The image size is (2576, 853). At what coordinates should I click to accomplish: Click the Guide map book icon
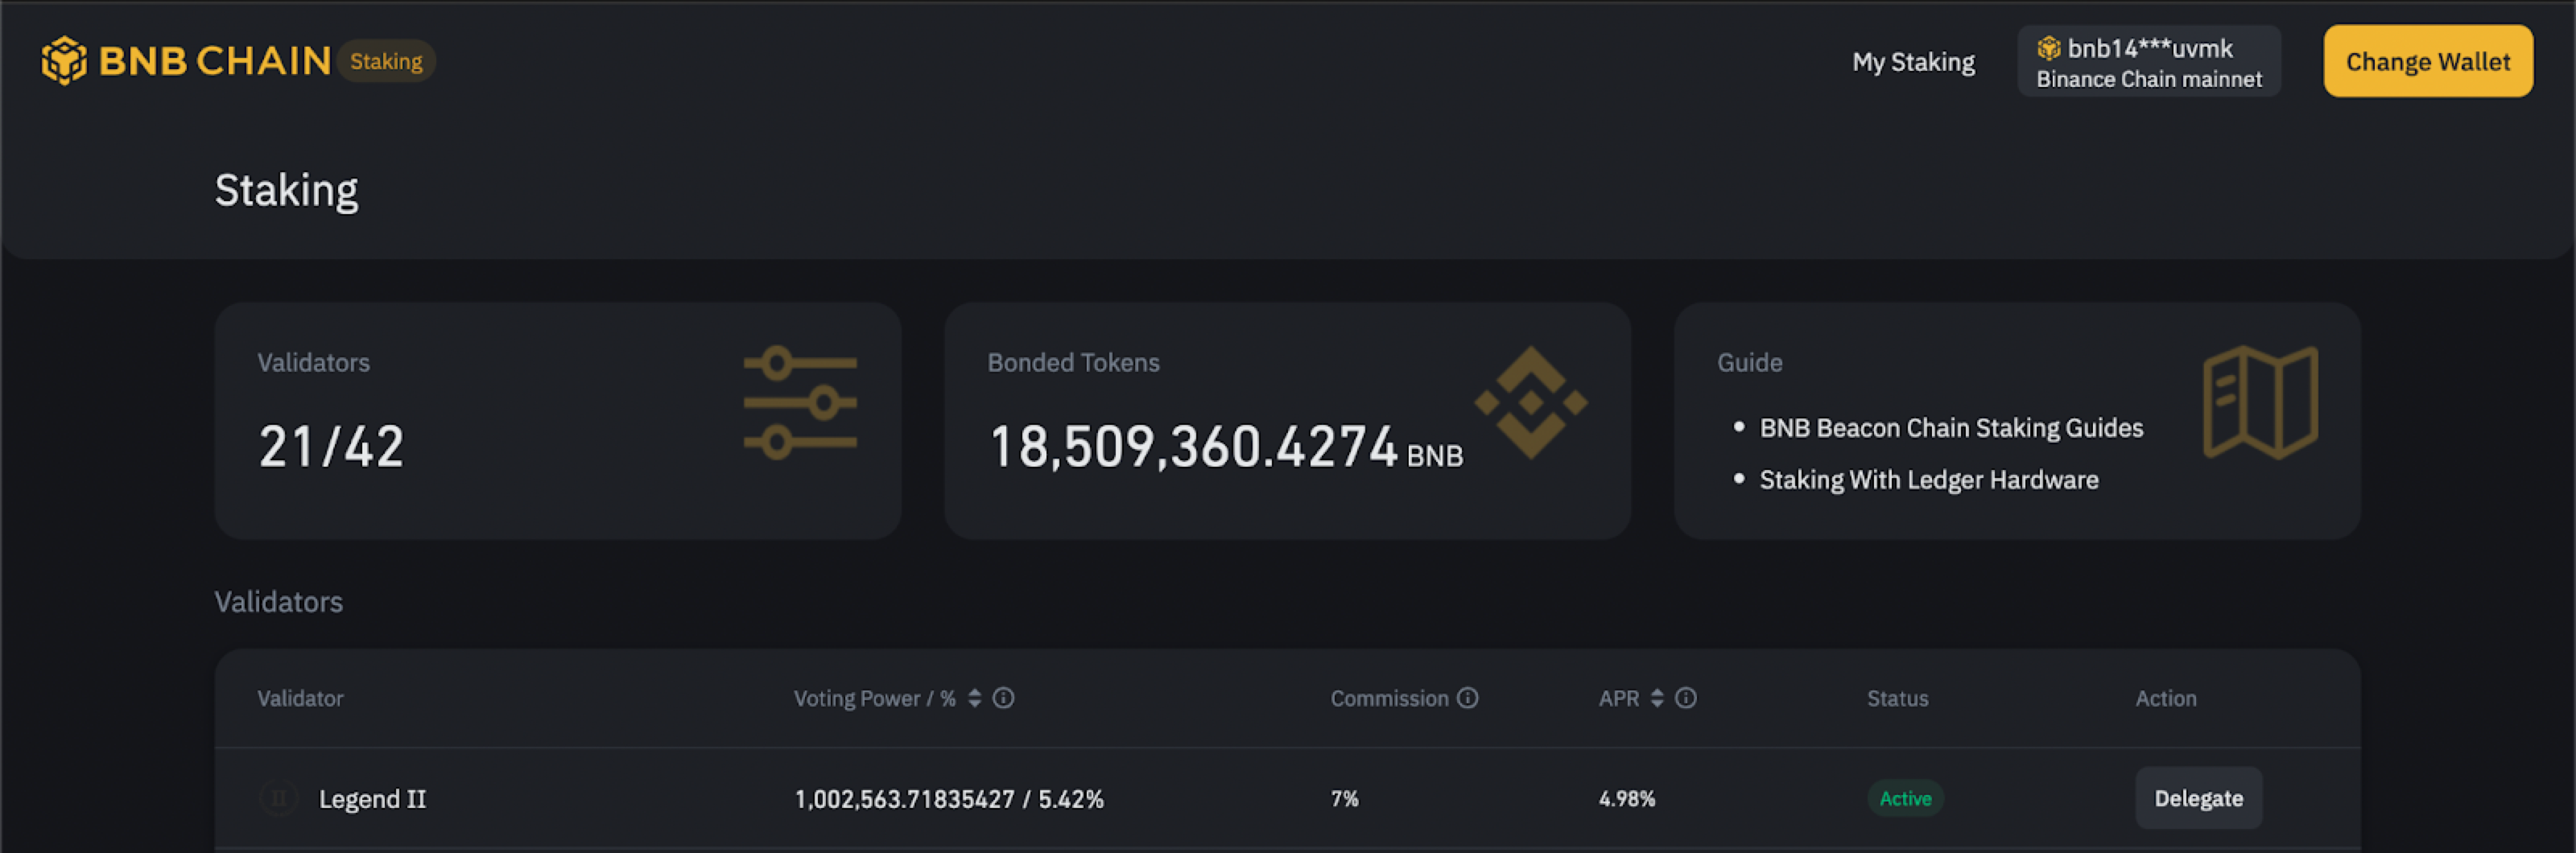(2260, 402)
